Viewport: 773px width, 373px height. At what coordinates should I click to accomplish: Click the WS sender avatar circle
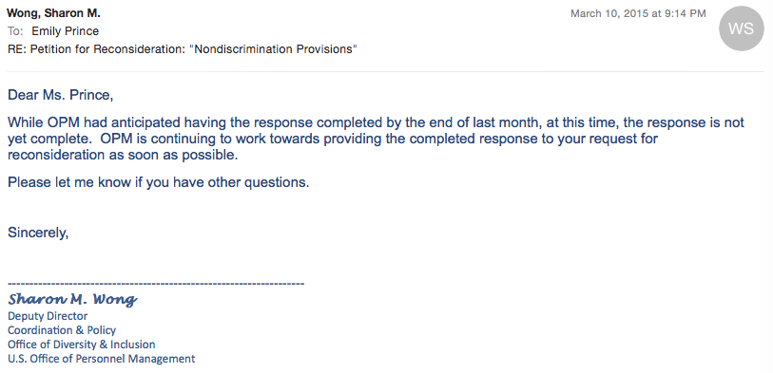point(742,28)
